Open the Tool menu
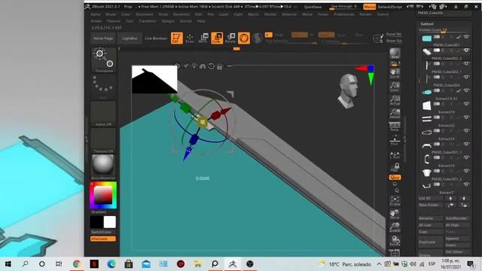The width and height of the screenshot is (482, 271). tap(129, 21)
